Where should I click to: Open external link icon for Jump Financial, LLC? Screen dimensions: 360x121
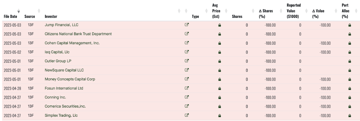pyautogui.click(x=186, y=25)
